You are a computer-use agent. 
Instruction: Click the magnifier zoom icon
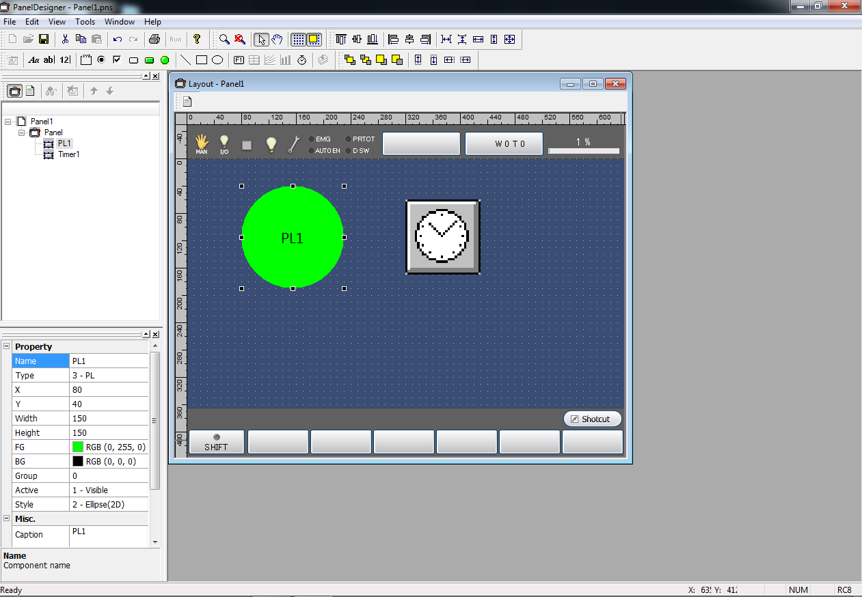pos(224,40)
